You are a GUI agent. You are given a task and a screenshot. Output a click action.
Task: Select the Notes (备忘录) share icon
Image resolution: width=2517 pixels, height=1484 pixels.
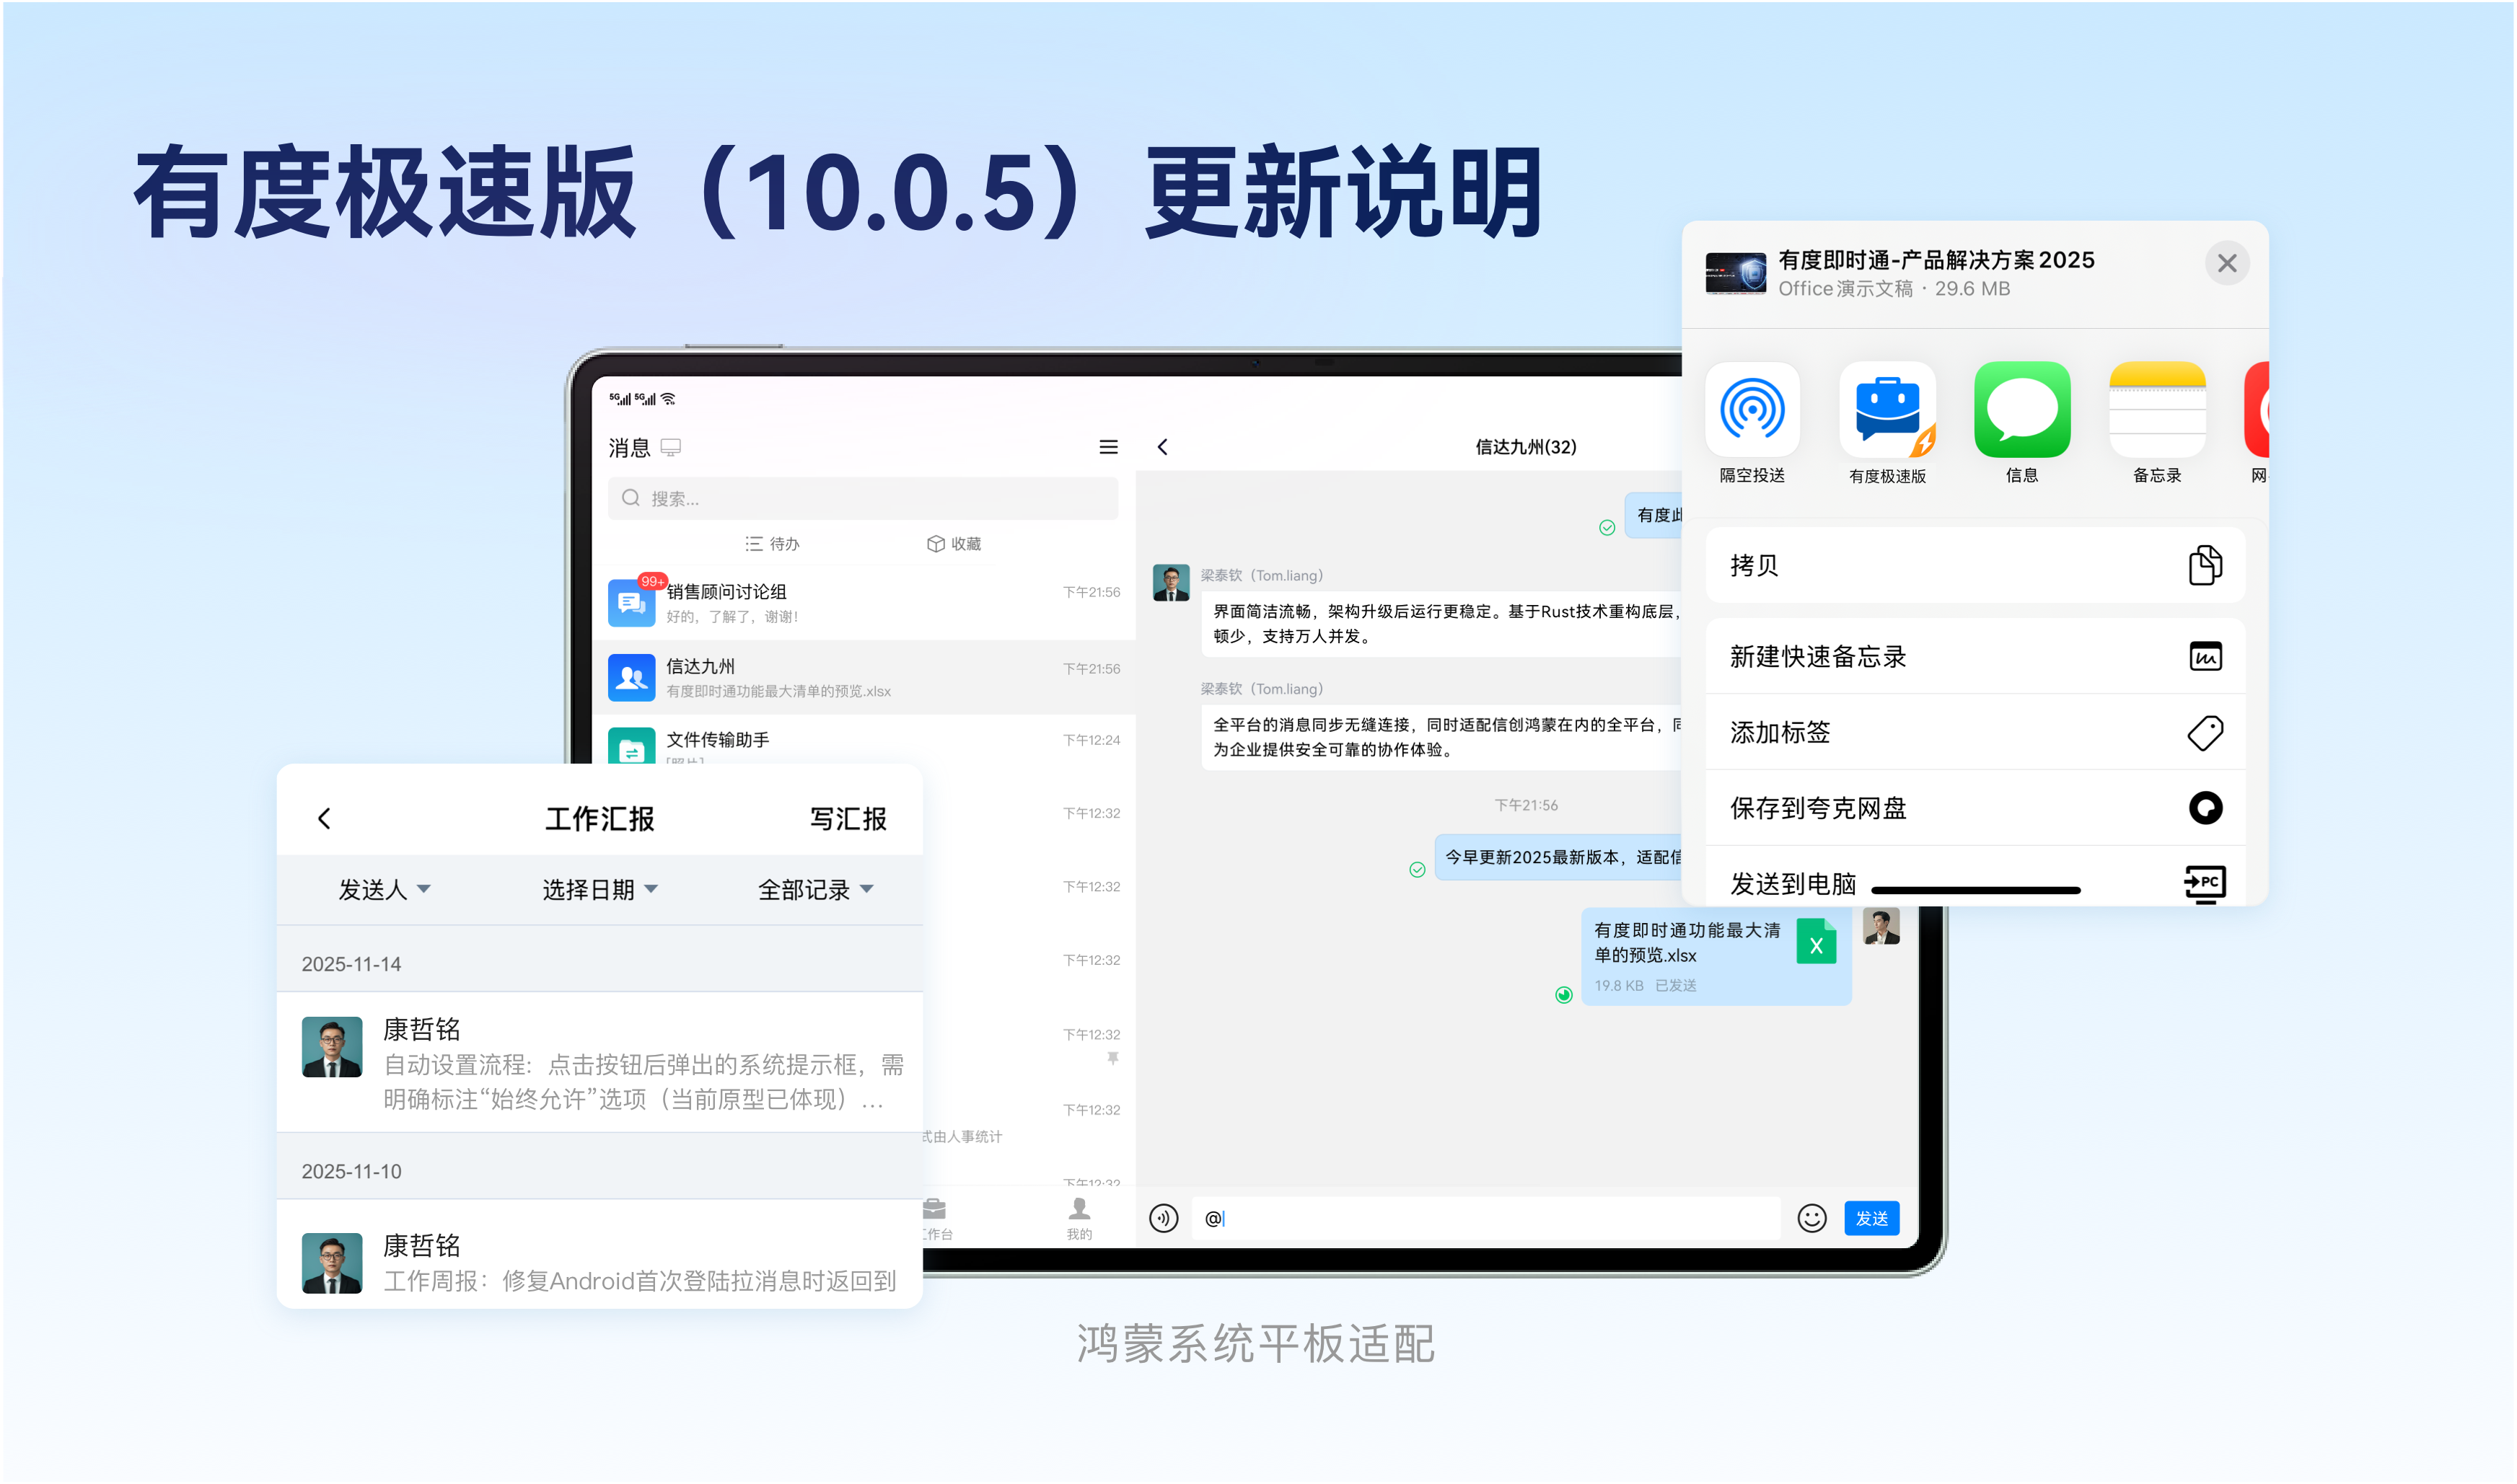(x=2157, y=410)
